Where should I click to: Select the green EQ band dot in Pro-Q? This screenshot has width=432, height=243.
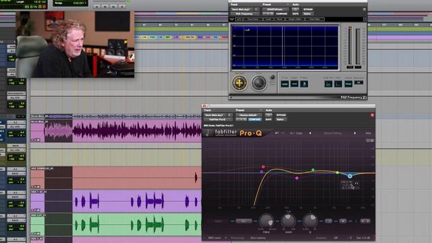(x=313, y=170)
